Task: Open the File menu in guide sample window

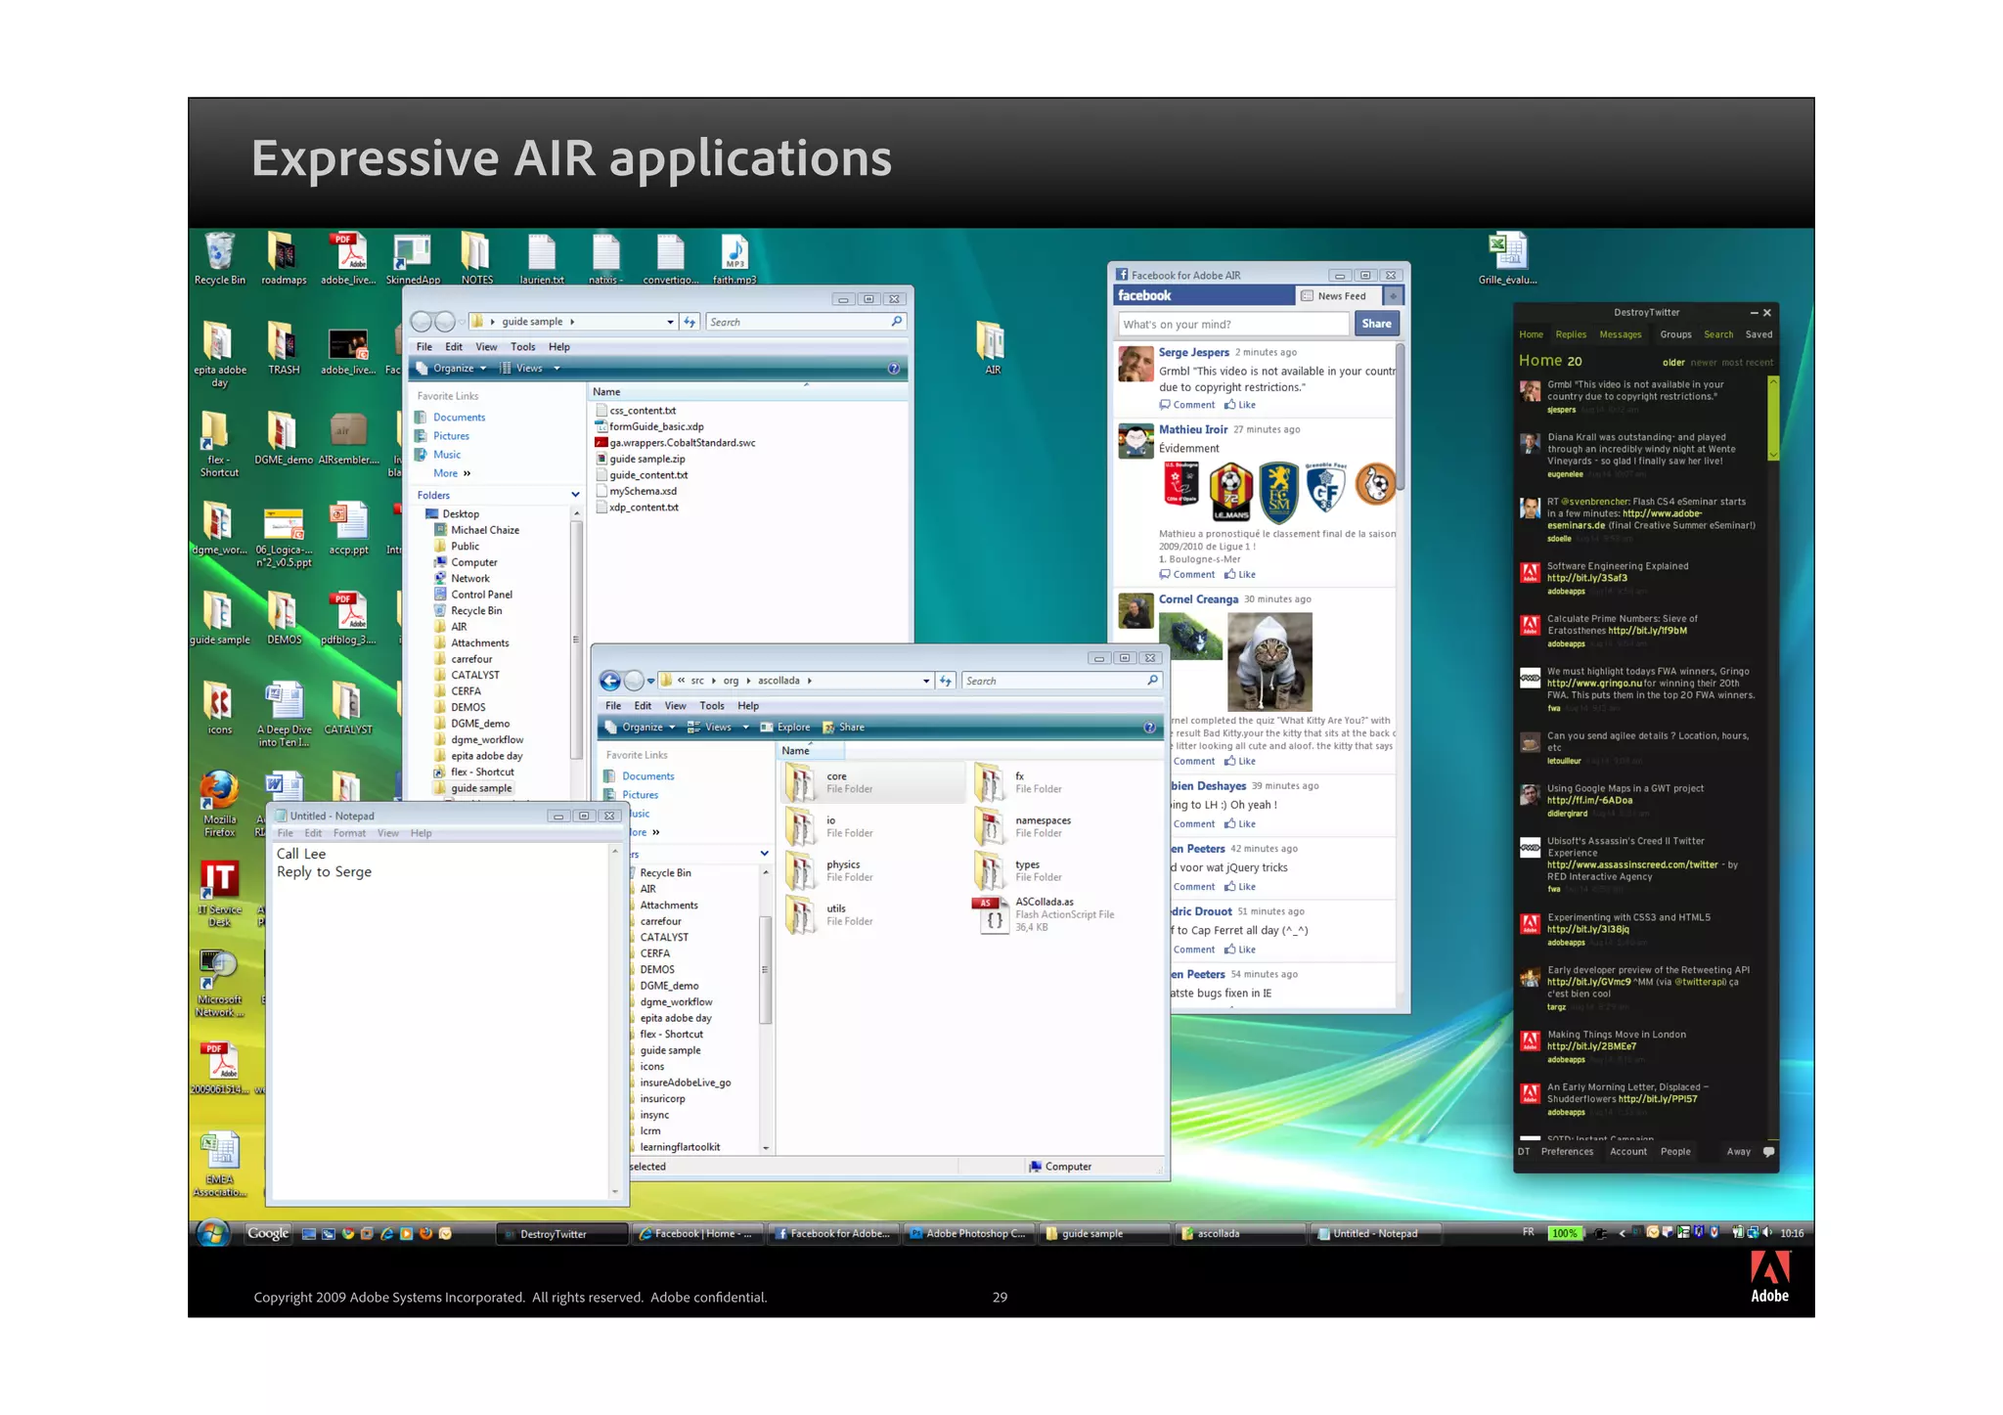Action: (423, 347)
